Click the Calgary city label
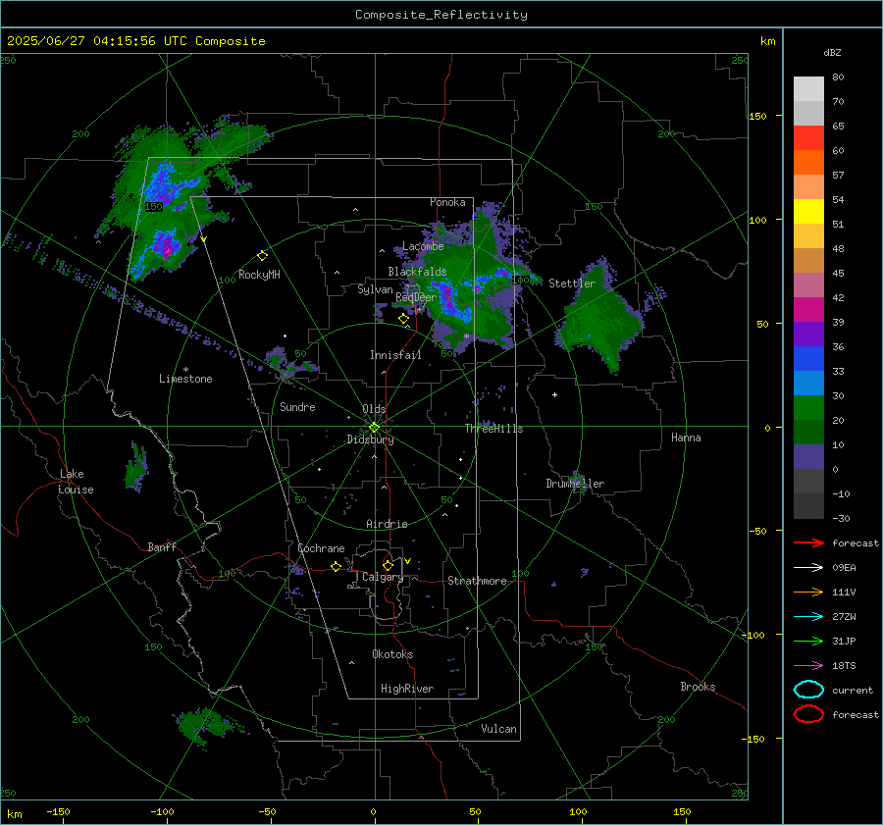This screenshot has height=825, width=883. pyautogui.click(x=383, y=577)
